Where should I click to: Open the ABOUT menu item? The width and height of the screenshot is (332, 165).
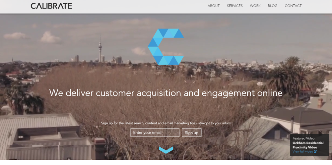click(x=214, y=6)
